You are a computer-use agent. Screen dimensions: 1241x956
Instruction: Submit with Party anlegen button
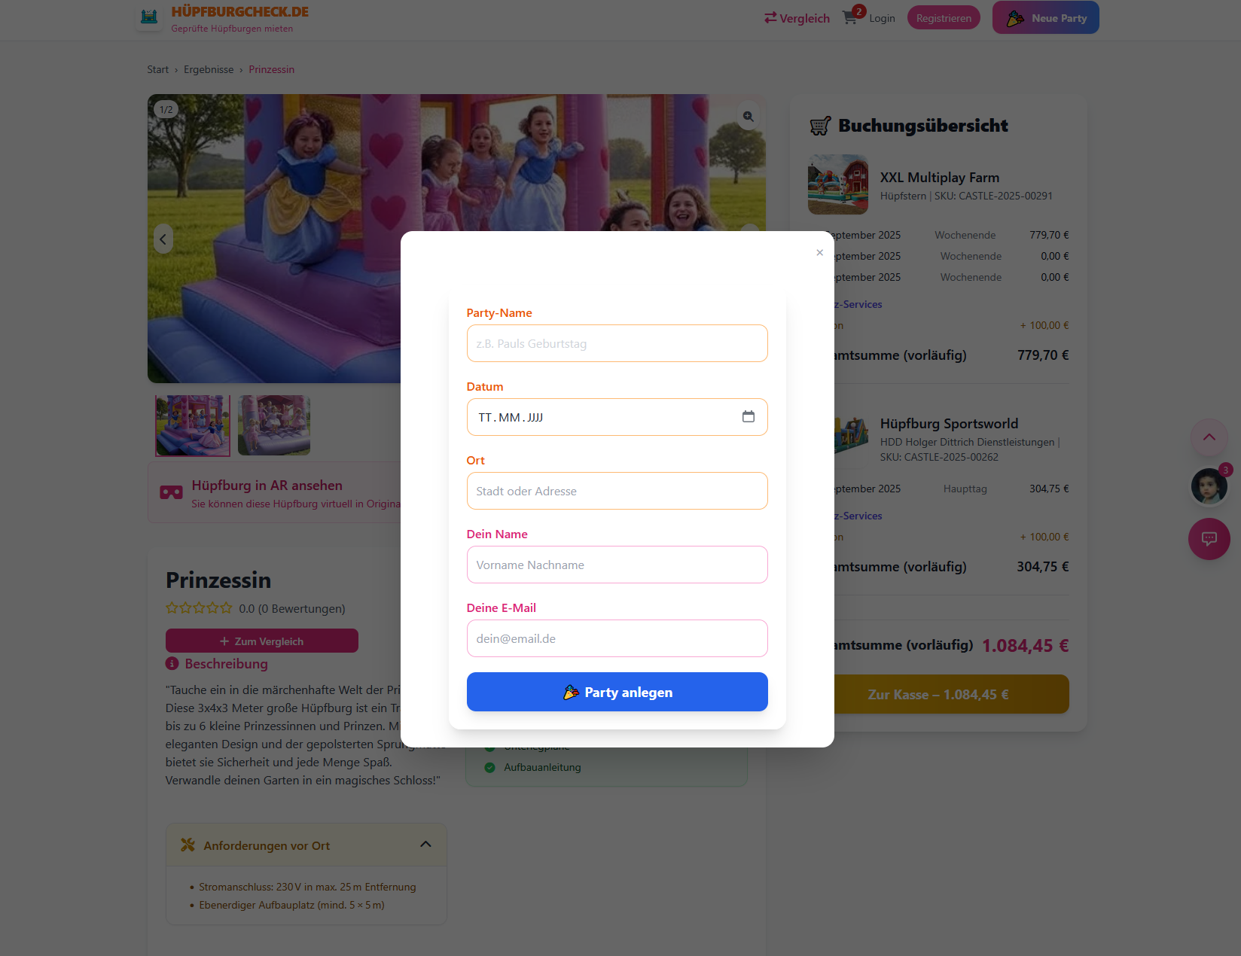coord(617,692)
